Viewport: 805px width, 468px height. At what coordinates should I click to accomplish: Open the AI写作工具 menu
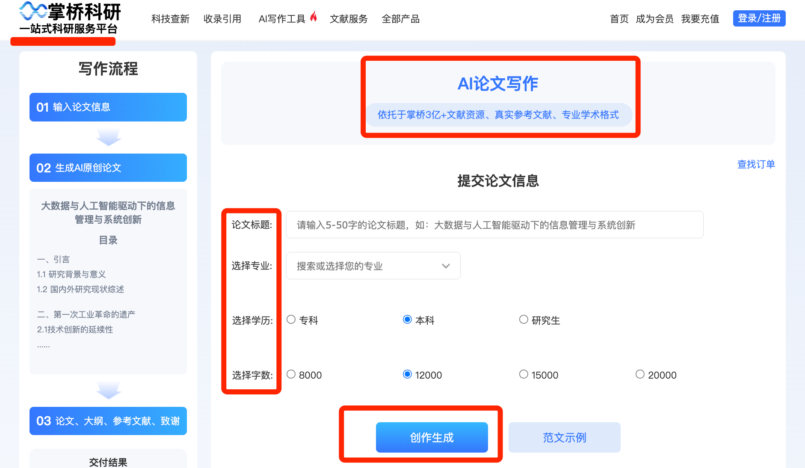click(282, 19)
